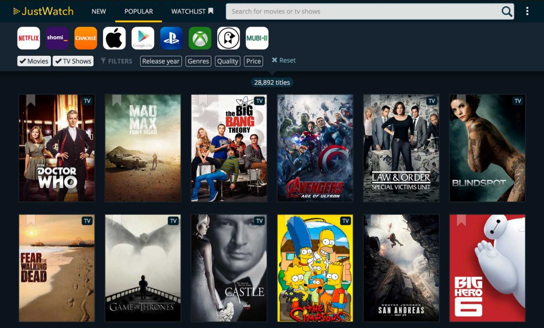544x328 pixels.
Task: Bookmark The Big Bang Theory to watchlist
Action: 202,100
